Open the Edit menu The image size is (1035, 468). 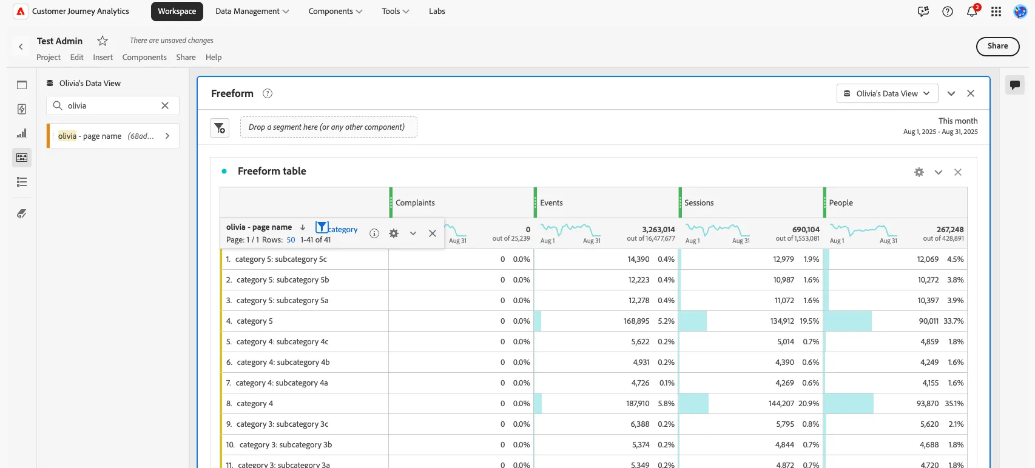tap(77, 58)
